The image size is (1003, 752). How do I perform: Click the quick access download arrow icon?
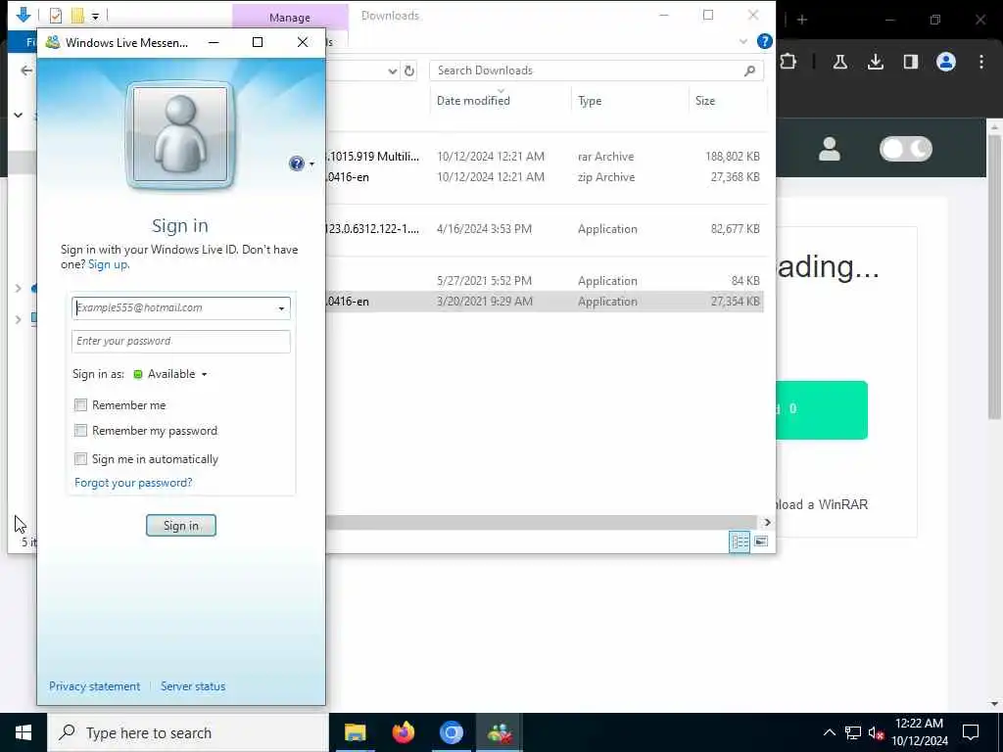point(24,14)
